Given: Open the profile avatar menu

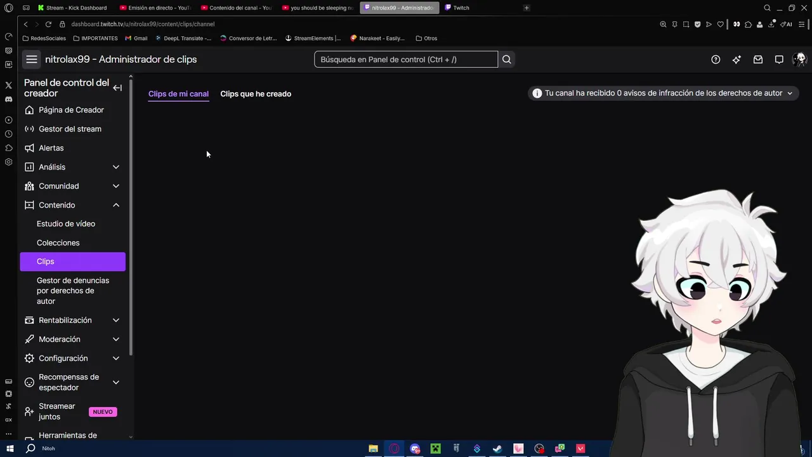Looking at the screenshot, I should [799, 59].
